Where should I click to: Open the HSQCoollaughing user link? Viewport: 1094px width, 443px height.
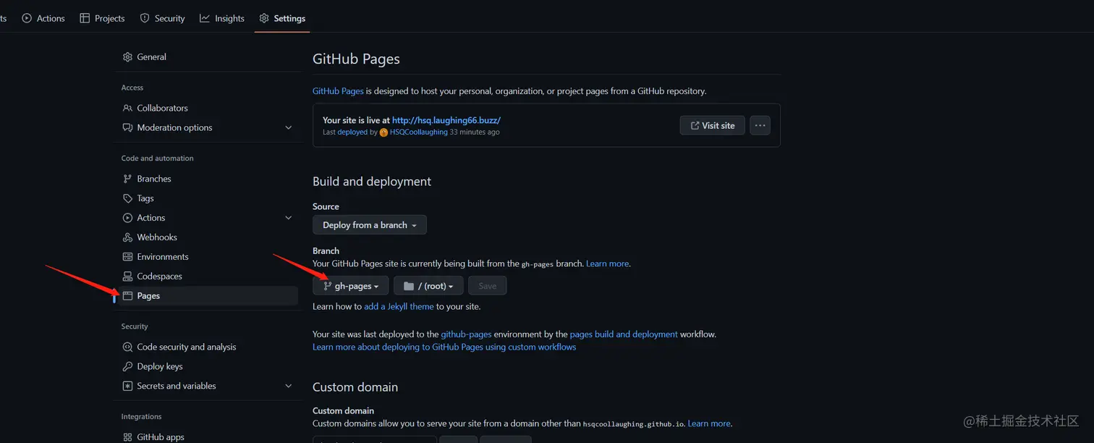(419, 132)
